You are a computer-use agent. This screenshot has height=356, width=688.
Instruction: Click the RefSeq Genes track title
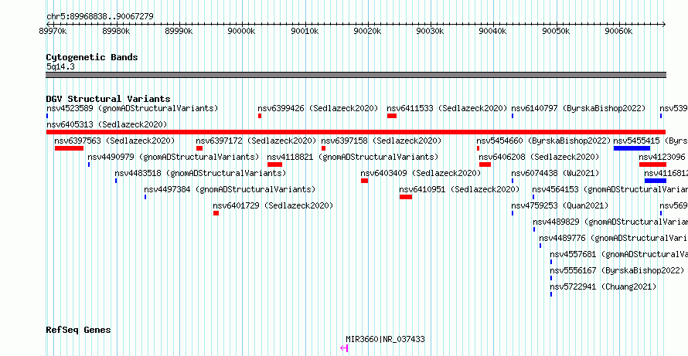pyautogui.click(x=79, y=330)
